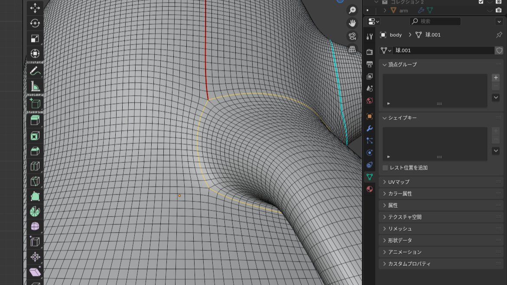Screen dimensions: 507x285
Task: Click the viewport pan hand icon
Action: [x=352, y=23]
